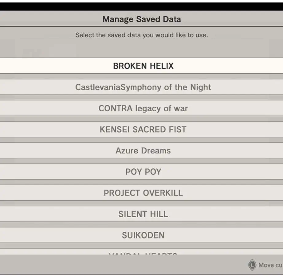
Task: Pick the SILENT HILL saved data
Action: [x=143, y=214]
